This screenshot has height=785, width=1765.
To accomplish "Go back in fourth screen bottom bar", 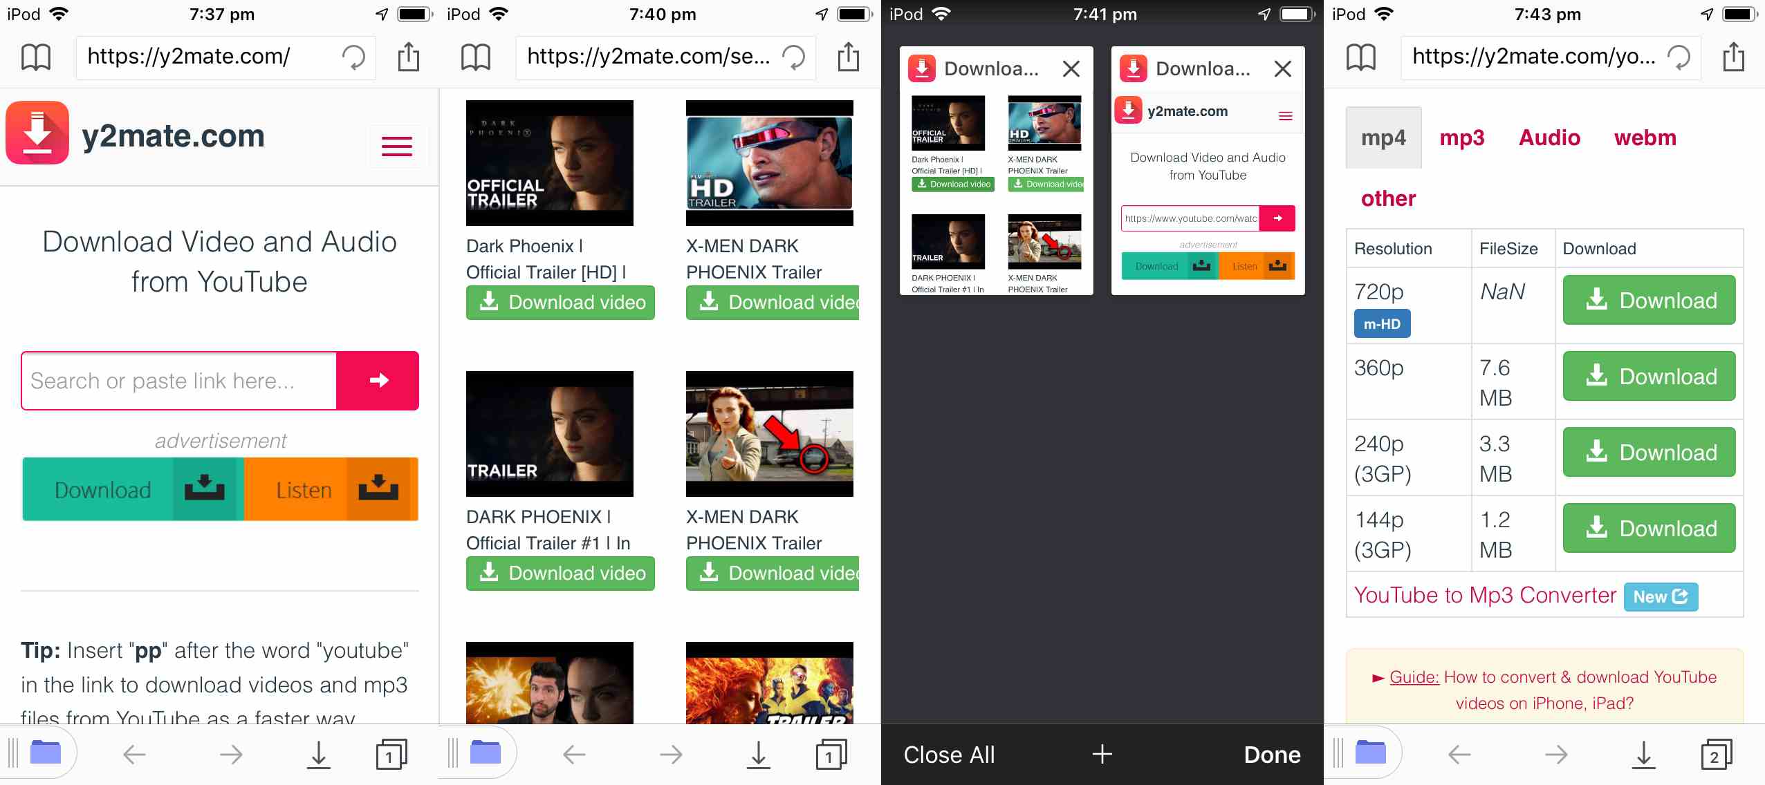I will (1459, 754).
